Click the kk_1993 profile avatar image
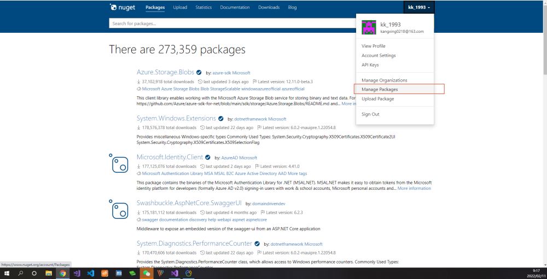The height and width of the screenshot is (279, 547). coord(369,27)
